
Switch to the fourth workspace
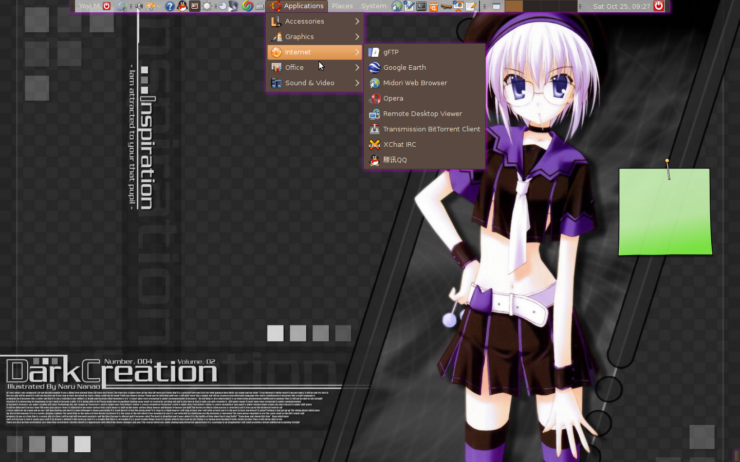pos(568,6)
